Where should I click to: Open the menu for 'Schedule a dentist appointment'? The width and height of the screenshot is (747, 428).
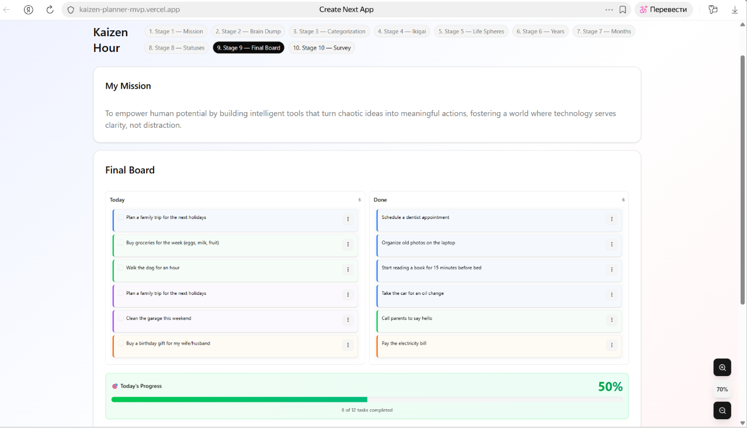(x=612, y=219)
